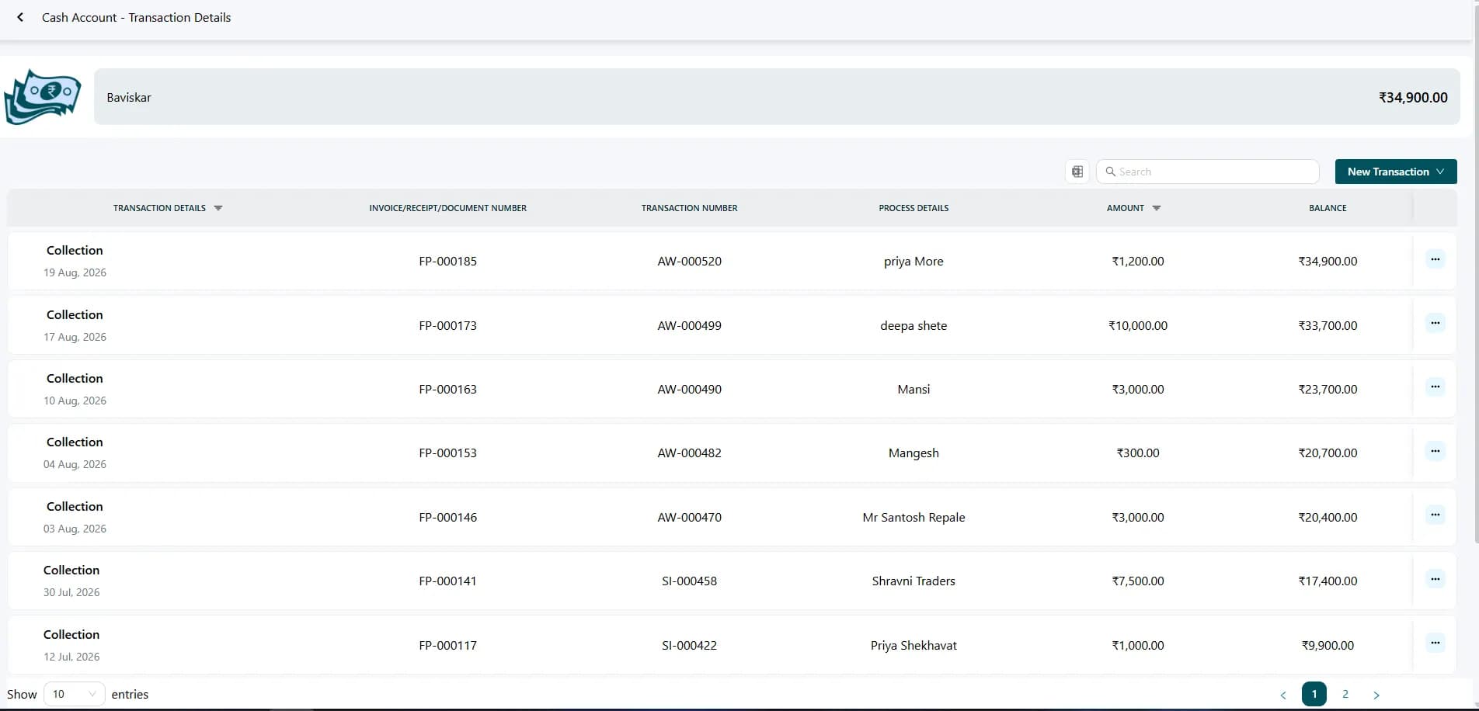
Task: Click the ₹34,900.00 total balance in header
Action: pyautogui.click(x=1413, y=98)
